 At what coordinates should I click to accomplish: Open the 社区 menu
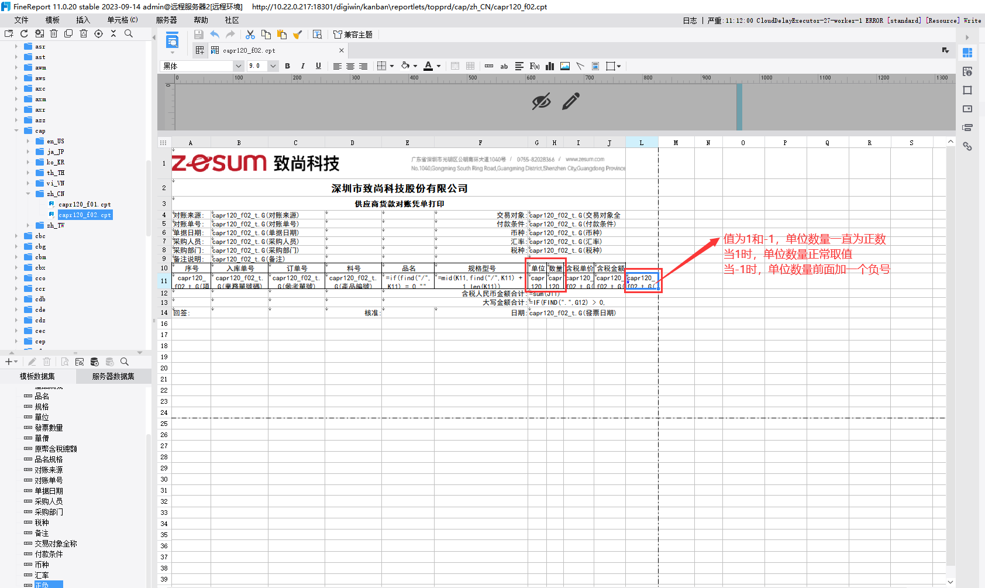[232, 20]
